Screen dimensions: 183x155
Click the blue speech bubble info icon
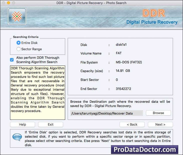(17, 137)
